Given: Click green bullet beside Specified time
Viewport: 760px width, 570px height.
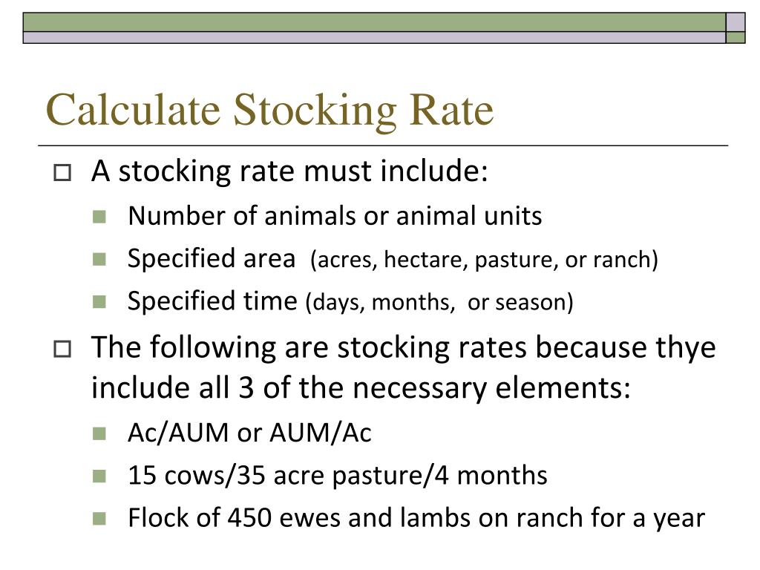Looking at the screenshot, I should click(99, 302).
